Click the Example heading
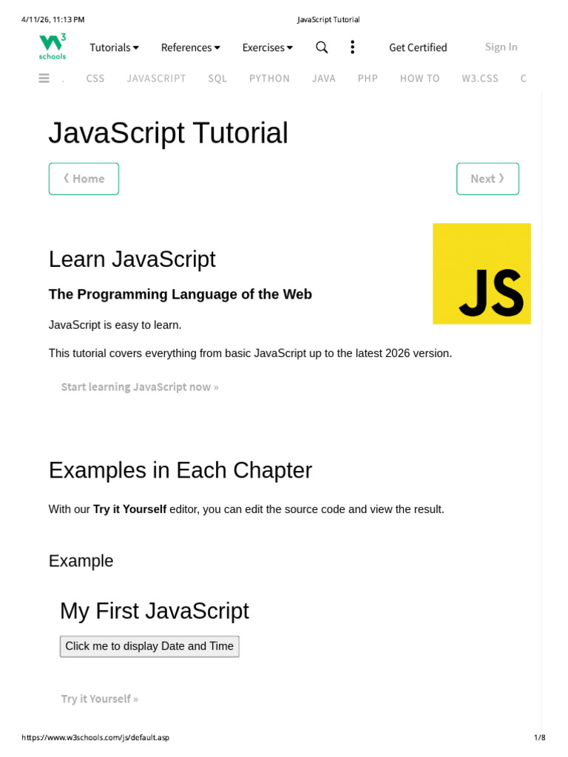 (x=81, y=561)
